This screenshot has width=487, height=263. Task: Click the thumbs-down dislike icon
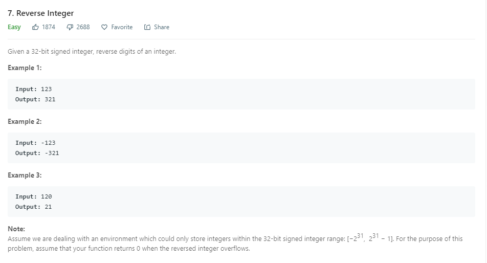click(x=70, y=27)
